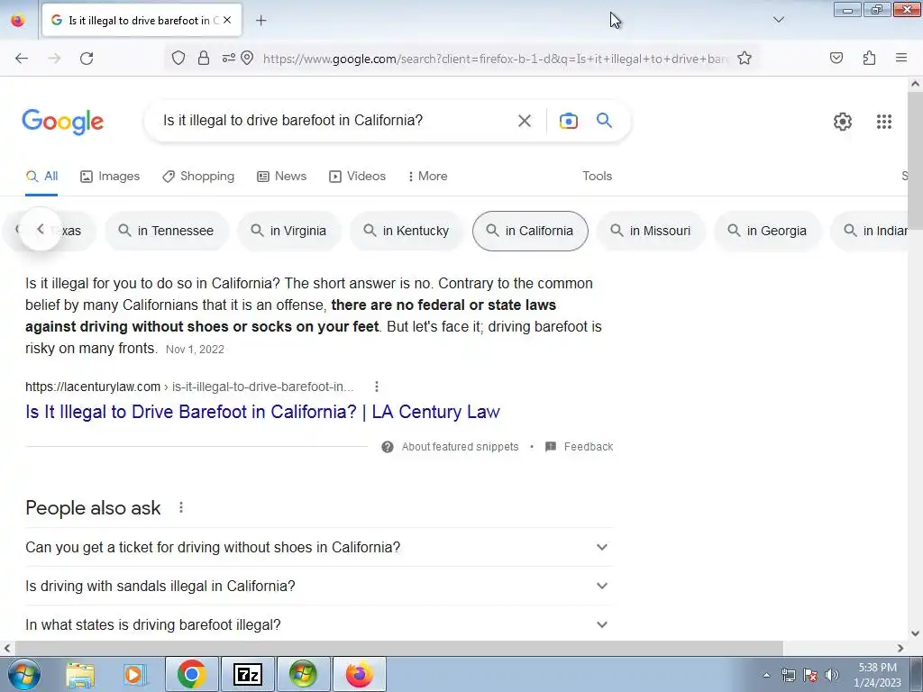
Task: Clear the search box with the X icon
Action: (525, 121)
